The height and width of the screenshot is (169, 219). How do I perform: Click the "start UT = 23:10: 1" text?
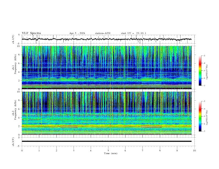point(134,33)
